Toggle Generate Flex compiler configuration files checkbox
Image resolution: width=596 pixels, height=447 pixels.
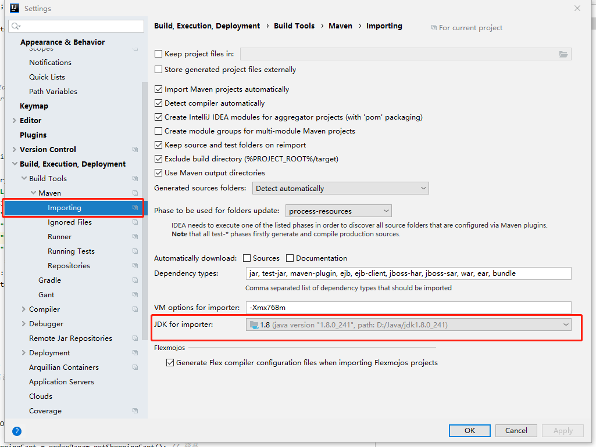[x=170, y=363]
